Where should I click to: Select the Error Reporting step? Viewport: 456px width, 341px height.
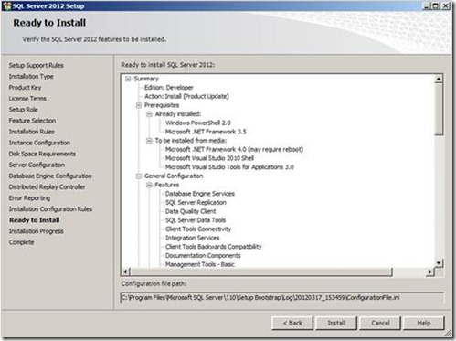(29, 198)
